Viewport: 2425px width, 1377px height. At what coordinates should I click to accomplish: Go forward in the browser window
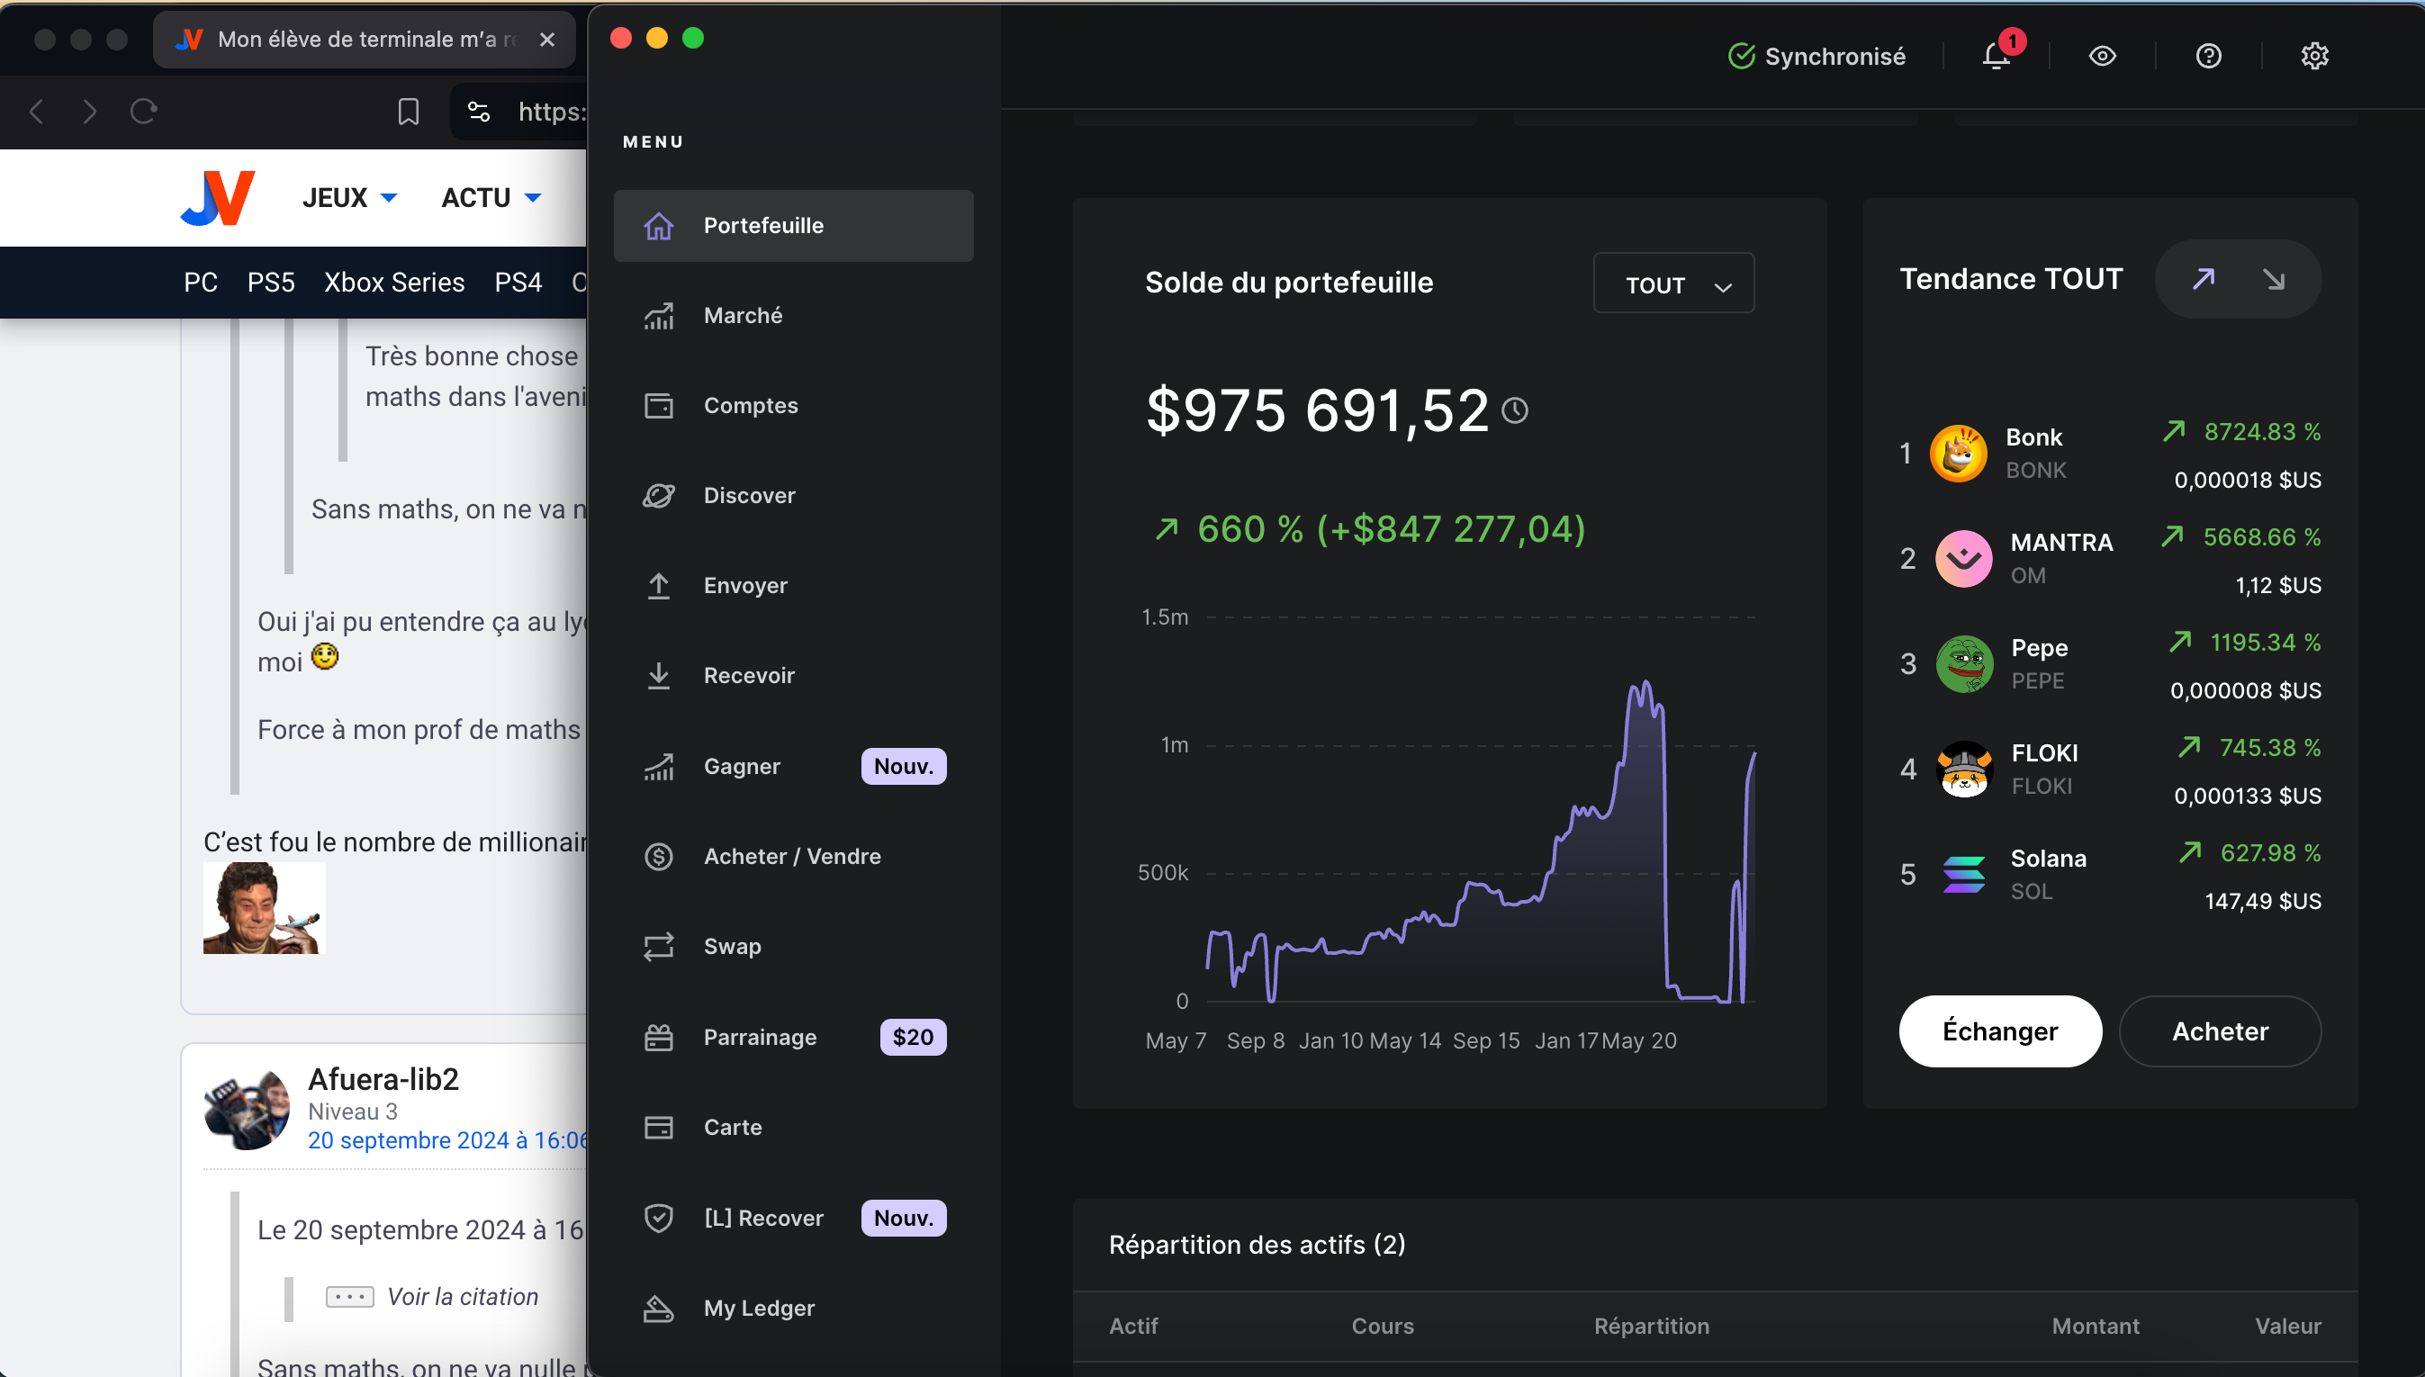pos(89,112)
